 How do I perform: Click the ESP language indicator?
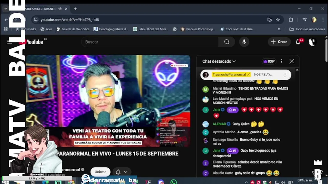click(x=291, y=182)
